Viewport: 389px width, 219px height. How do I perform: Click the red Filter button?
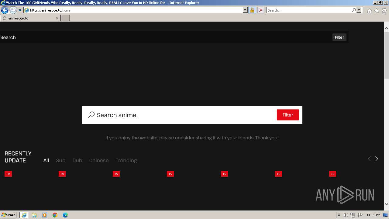[288, 115]
